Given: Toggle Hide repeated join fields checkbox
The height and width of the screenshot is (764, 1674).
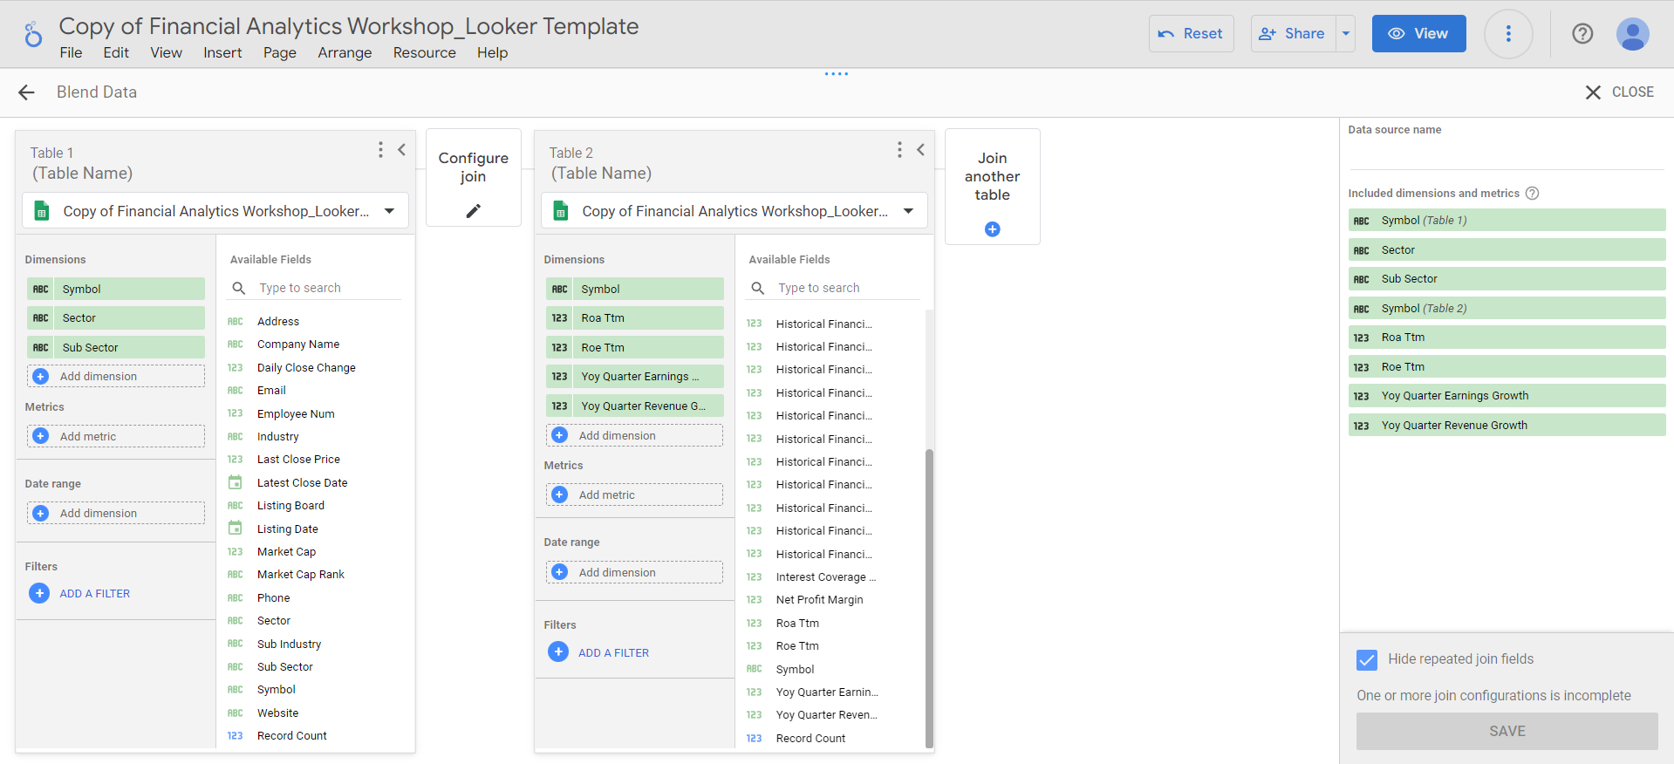Looking at the screenshot, I should click(1367, 660).
